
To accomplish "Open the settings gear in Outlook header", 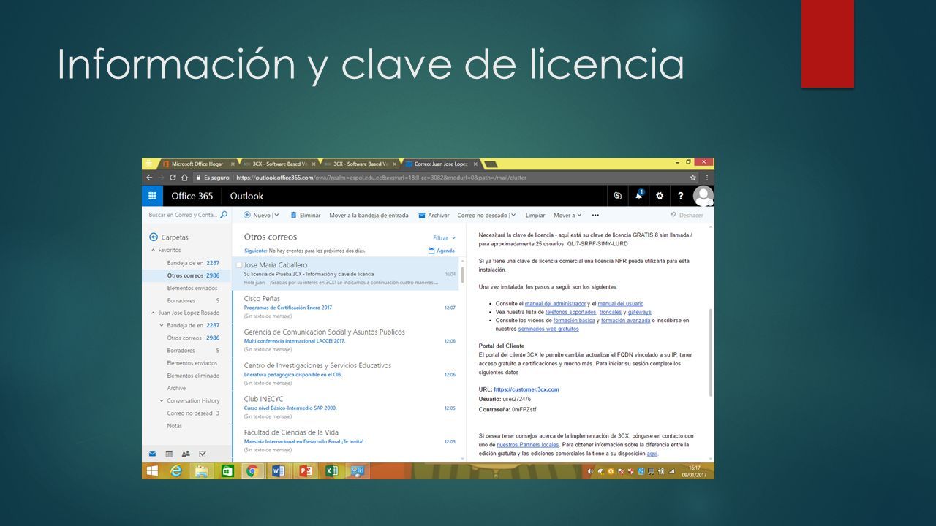I will pyautogui.click(x=660, y=196).
